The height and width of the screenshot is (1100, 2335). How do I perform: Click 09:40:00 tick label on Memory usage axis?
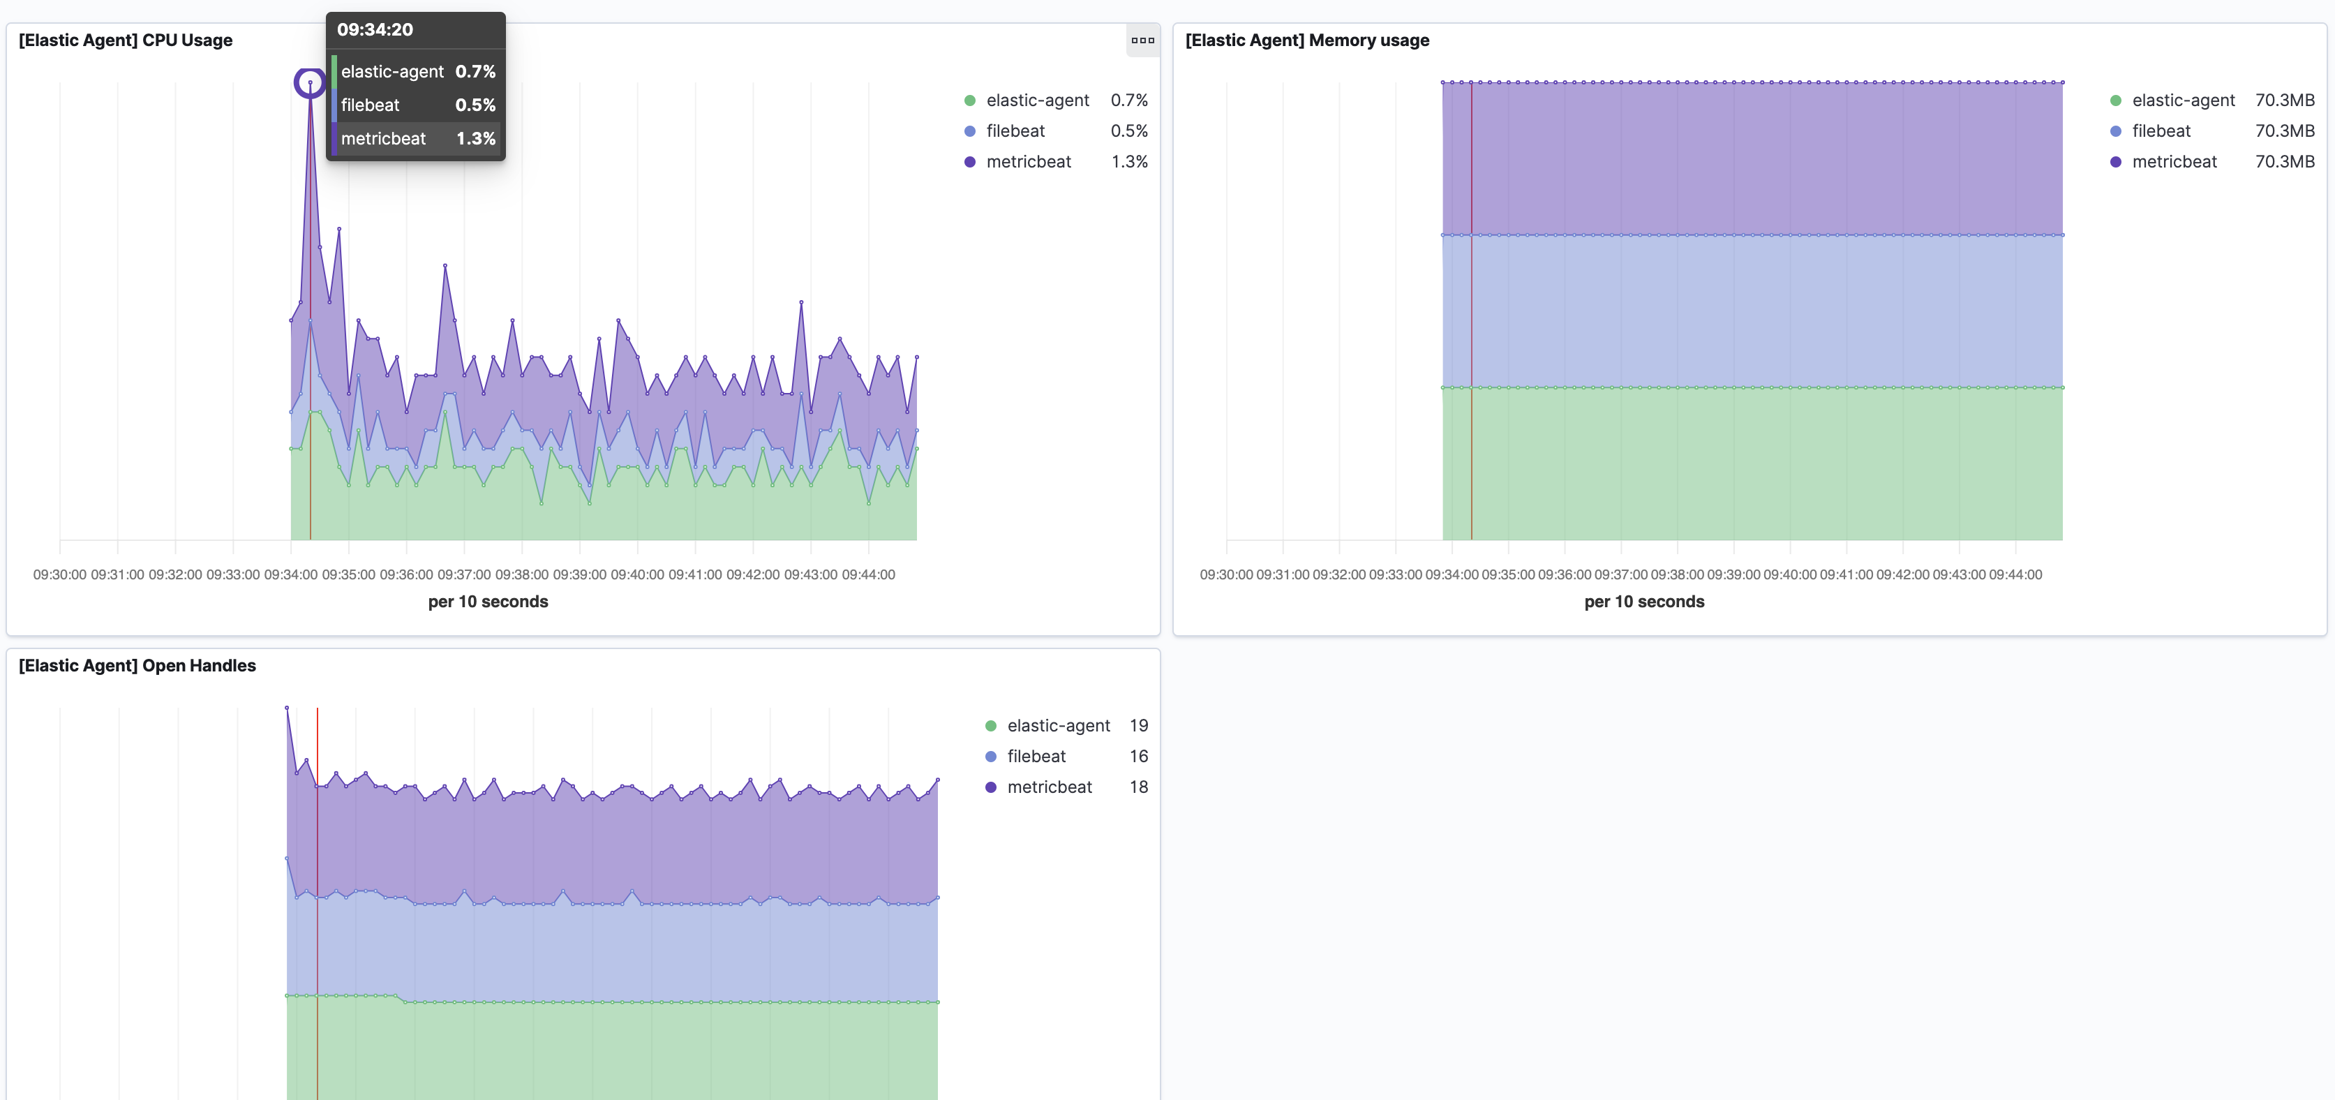(x=1790, y=575)
